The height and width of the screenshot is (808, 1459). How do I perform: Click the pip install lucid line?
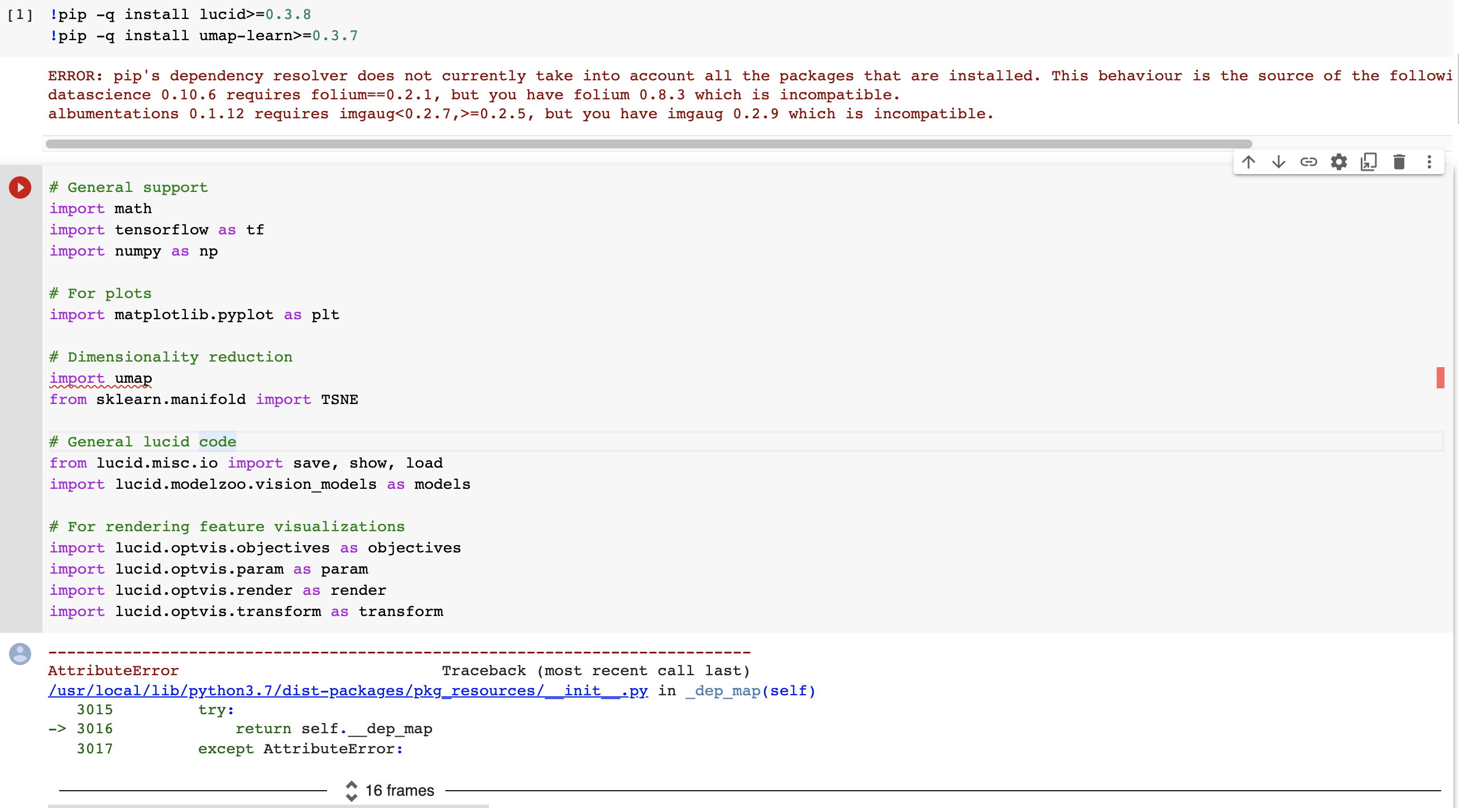[x=180, y=14]
